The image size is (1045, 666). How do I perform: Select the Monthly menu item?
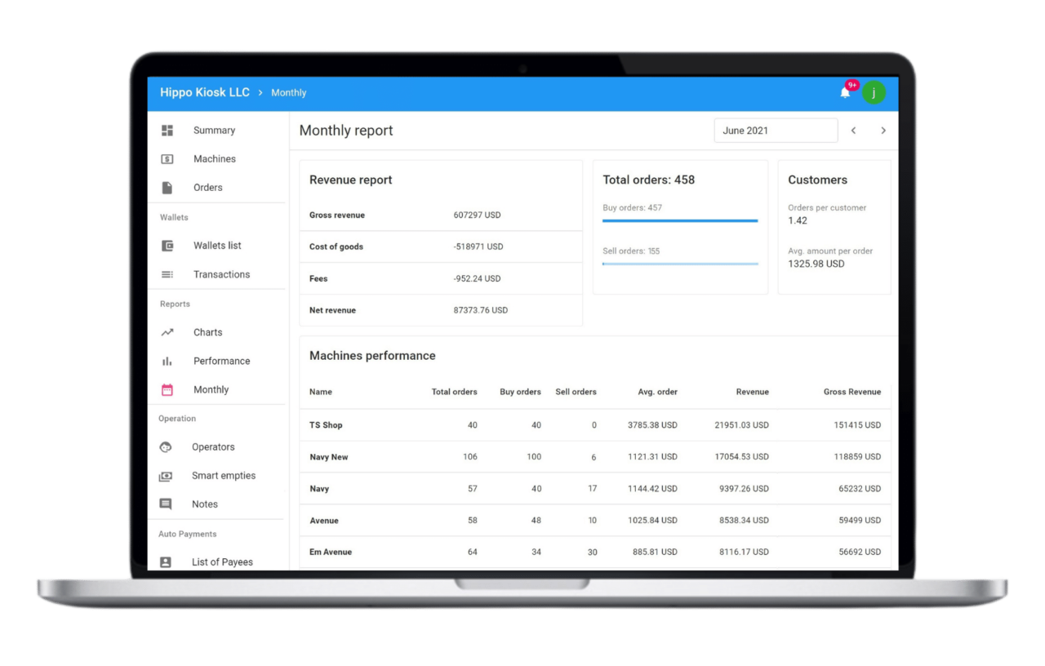pos(211,390)
